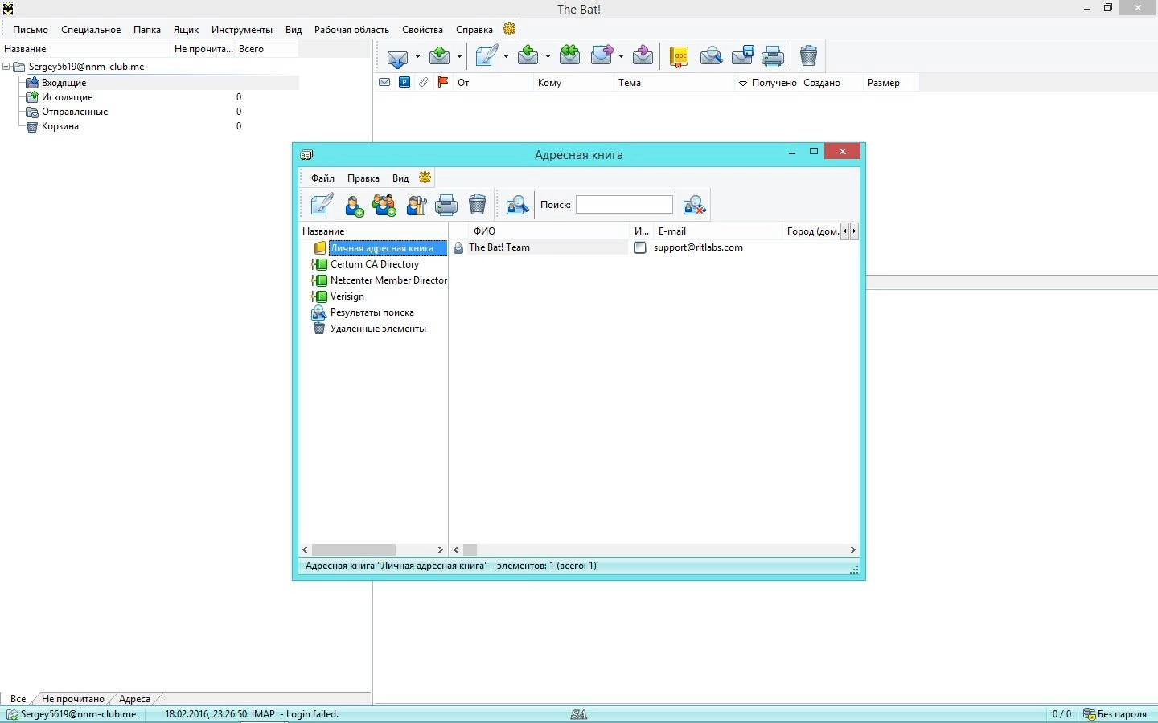
Task: Click the print icon in main toolbar
Action: tap(773, 56)
